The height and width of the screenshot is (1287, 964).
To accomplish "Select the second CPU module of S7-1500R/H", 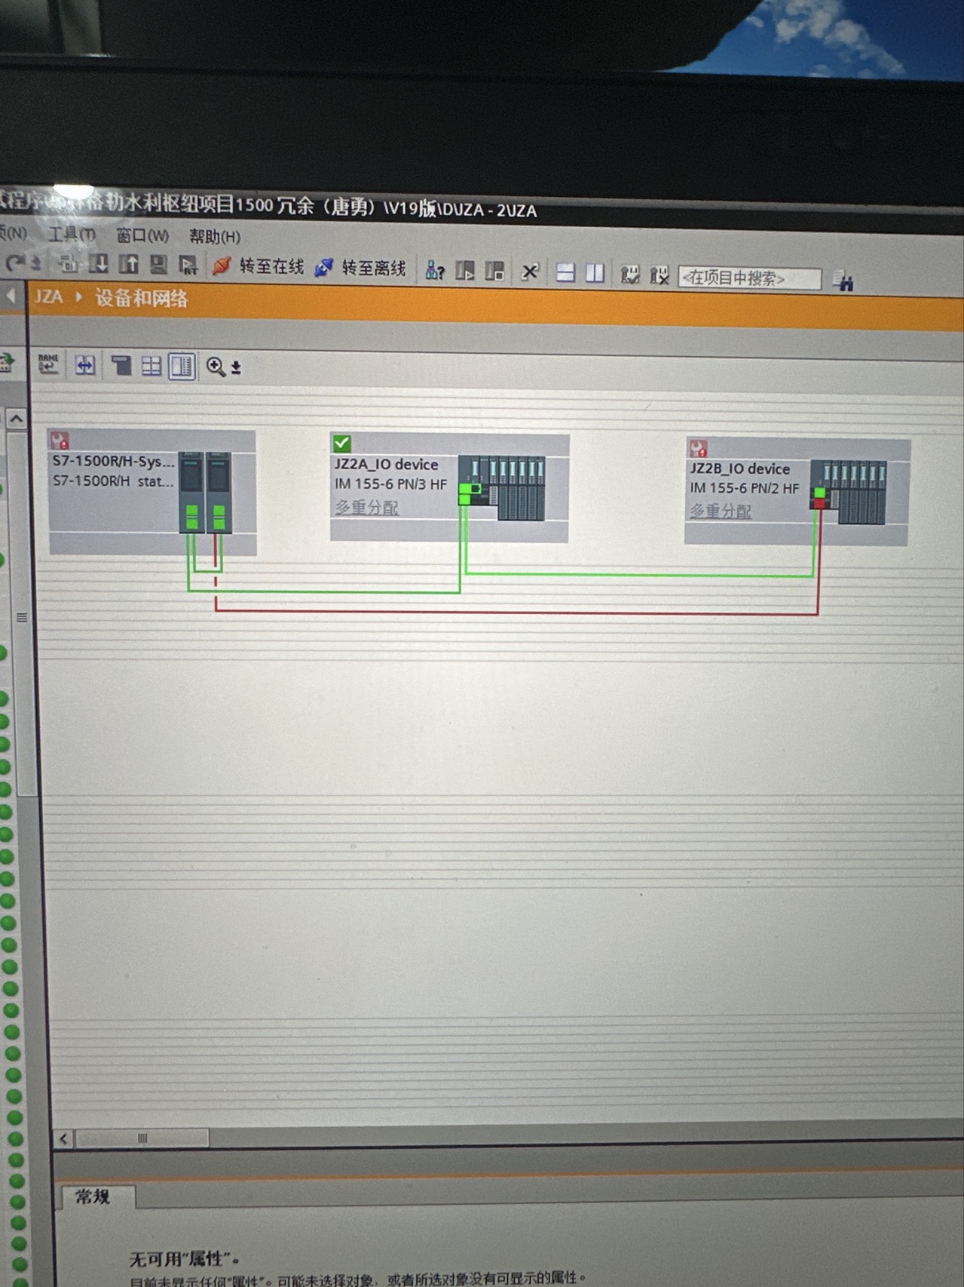I will pyautogui.click(x=219, y=493).
